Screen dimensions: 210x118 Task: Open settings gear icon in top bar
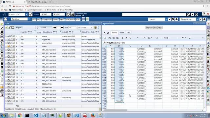tap(196, 14)
